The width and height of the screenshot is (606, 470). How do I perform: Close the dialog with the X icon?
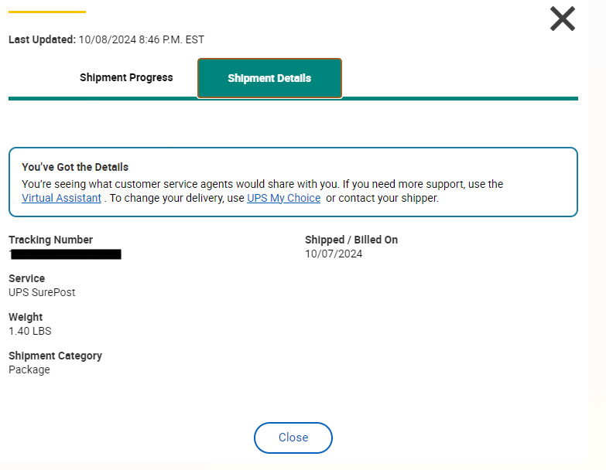coord(563,19)
